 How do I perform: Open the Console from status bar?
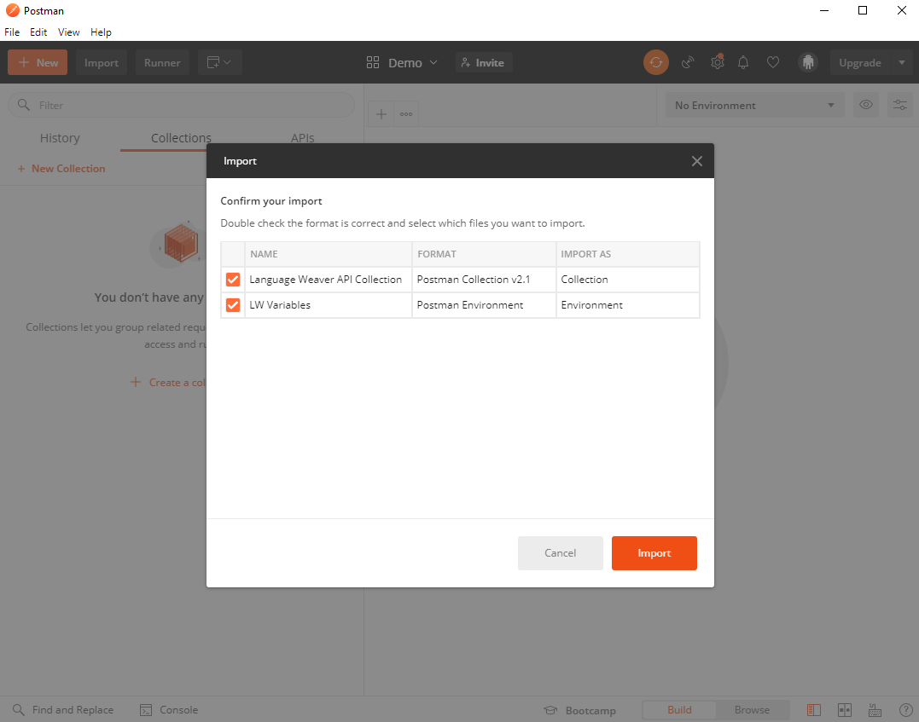[169, 710]
